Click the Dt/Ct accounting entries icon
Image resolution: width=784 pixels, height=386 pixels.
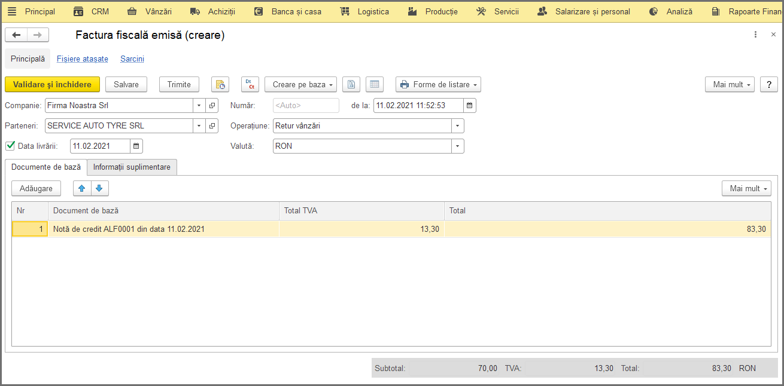point(250,84)
